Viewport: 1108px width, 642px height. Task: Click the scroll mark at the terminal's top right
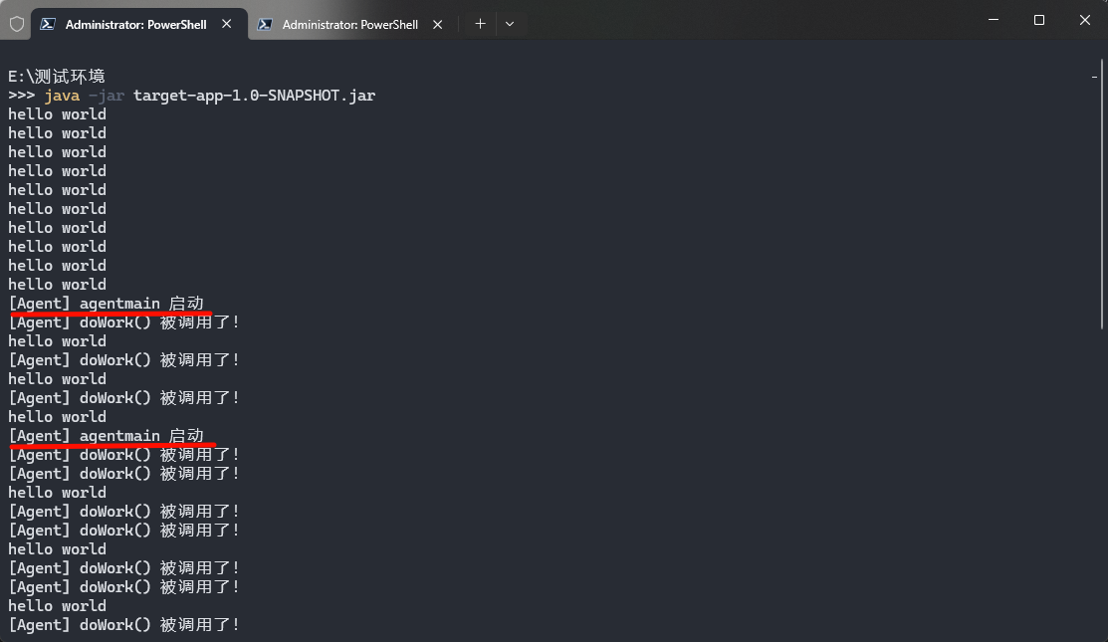click(1094, 77)
